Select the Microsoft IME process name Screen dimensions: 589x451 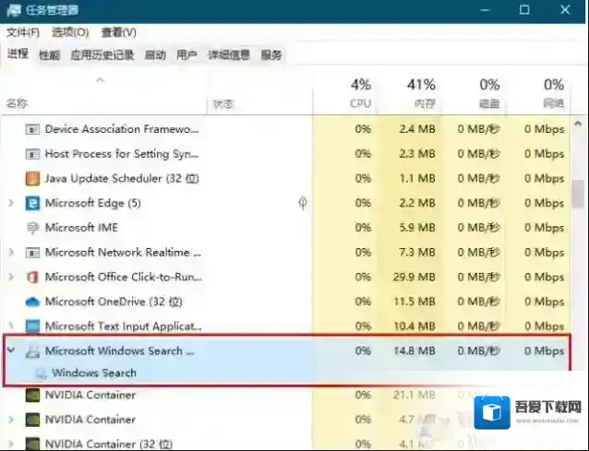(x=81, y=228)
